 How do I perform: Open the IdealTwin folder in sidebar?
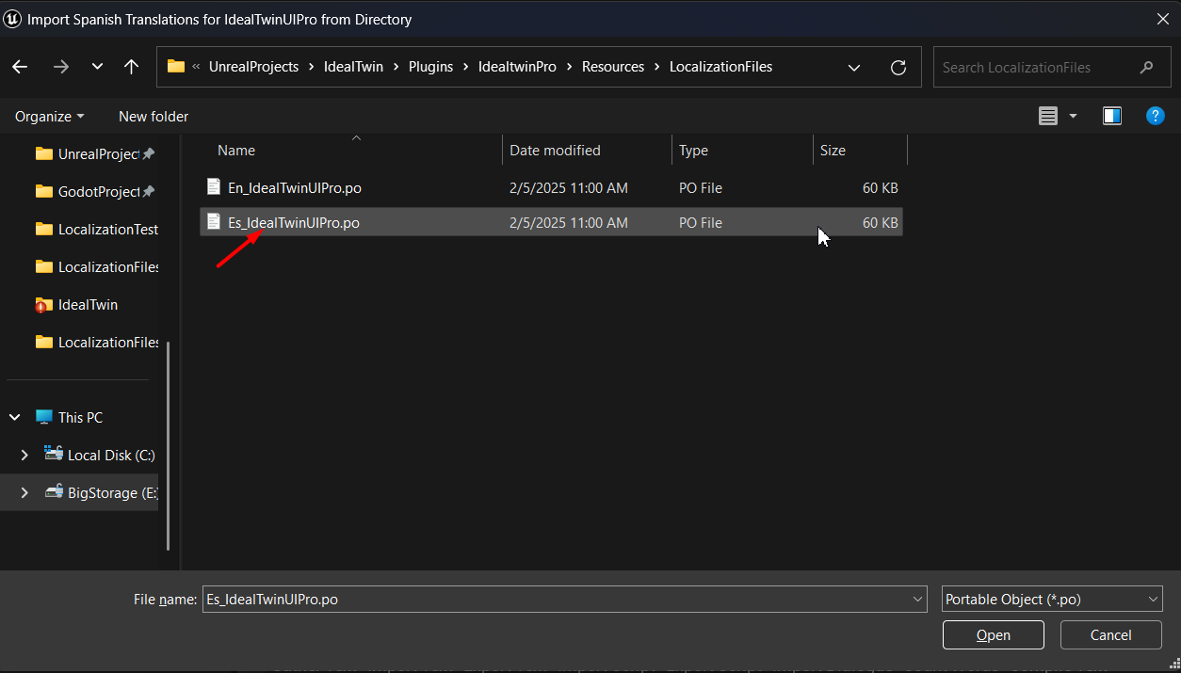88,305
